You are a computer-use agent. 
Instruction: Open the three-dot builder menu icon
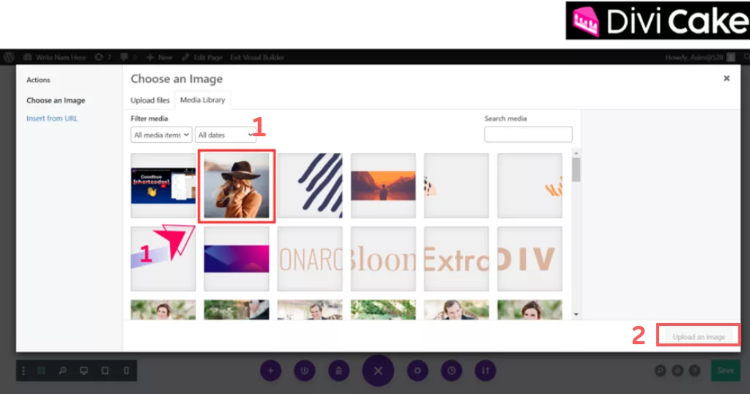[23, 371]
